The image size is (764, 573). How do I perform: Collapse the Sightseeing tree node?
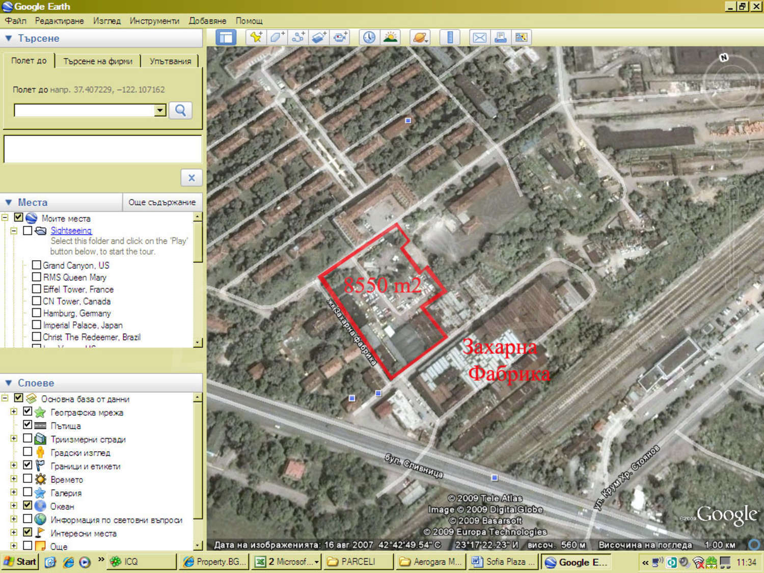[x=14, y=231]
